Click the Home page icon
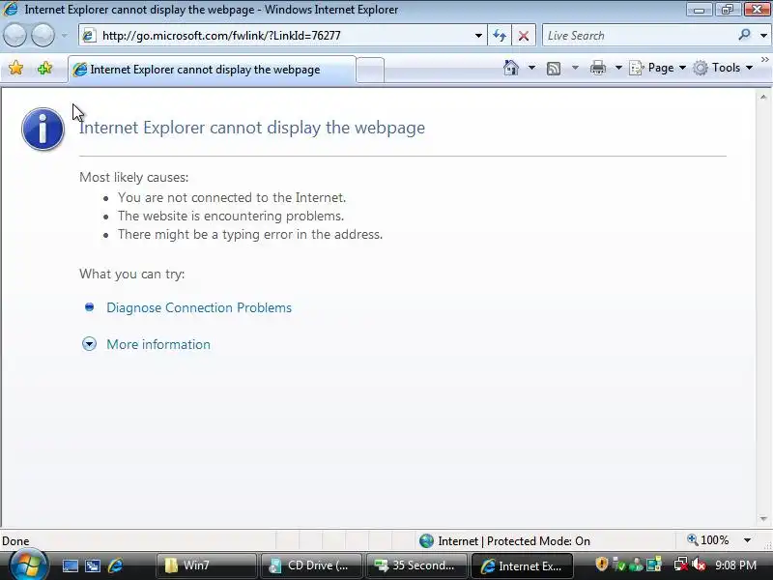The width and height of the screenshot is (773, 580). pyautogui.click(x=511, y=68)
